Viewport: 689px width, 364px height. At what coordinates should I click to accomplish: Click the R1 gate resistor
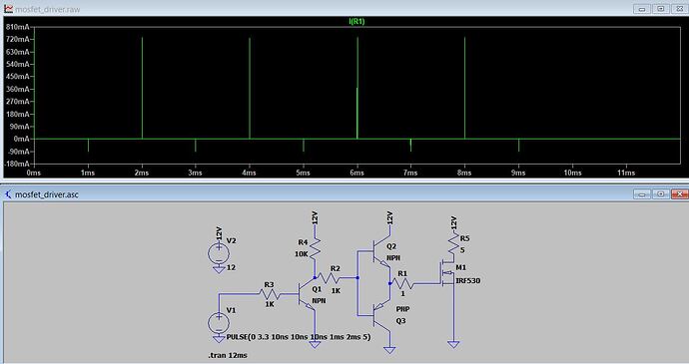tap(403, 283)
